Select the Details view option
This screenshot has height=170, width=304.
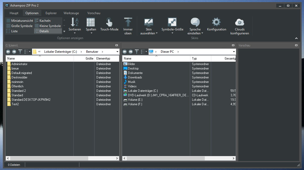tap(48, 31)
